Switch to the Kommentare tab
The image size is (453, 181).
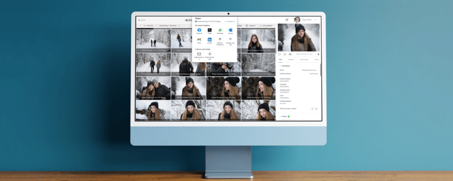[304, 59]
